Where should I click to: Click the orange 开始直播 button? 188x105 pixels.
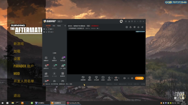coord(139,78)
